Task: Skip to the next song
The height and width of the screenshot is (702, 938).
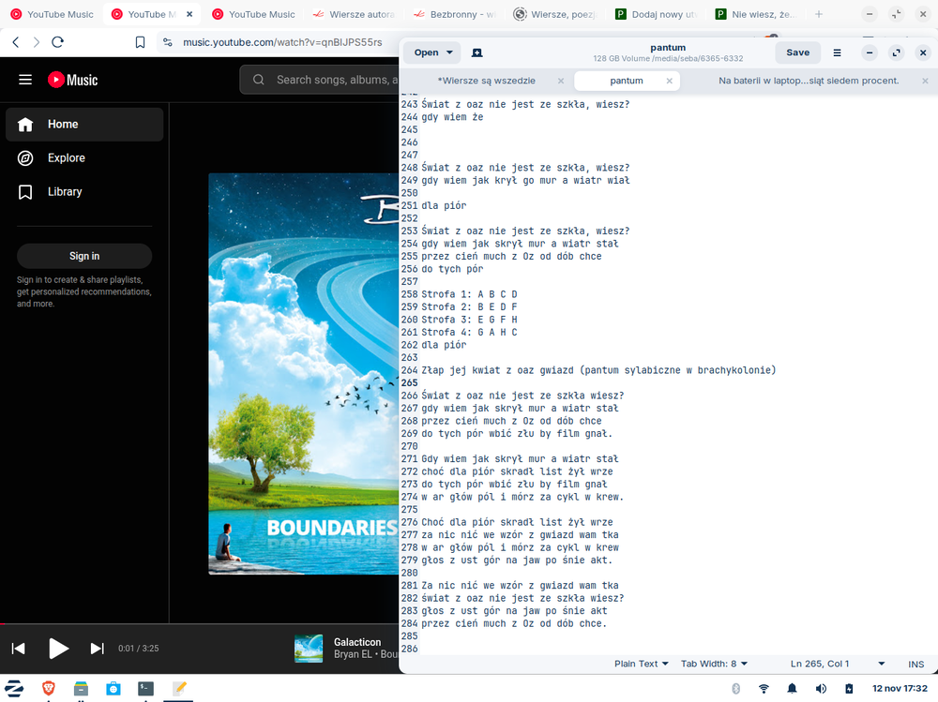Action: coord(97,649)
